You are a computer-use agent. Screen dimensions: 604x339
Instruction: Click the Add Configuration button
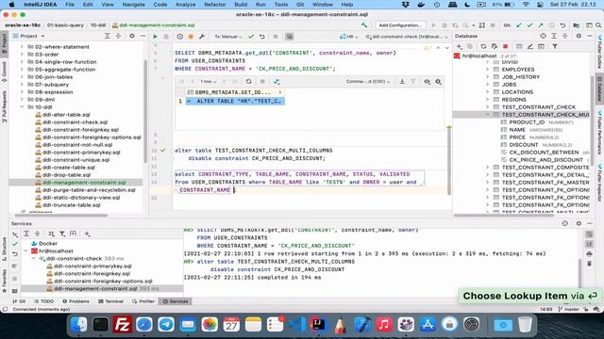pyautogui.click(x=400, y=25)
